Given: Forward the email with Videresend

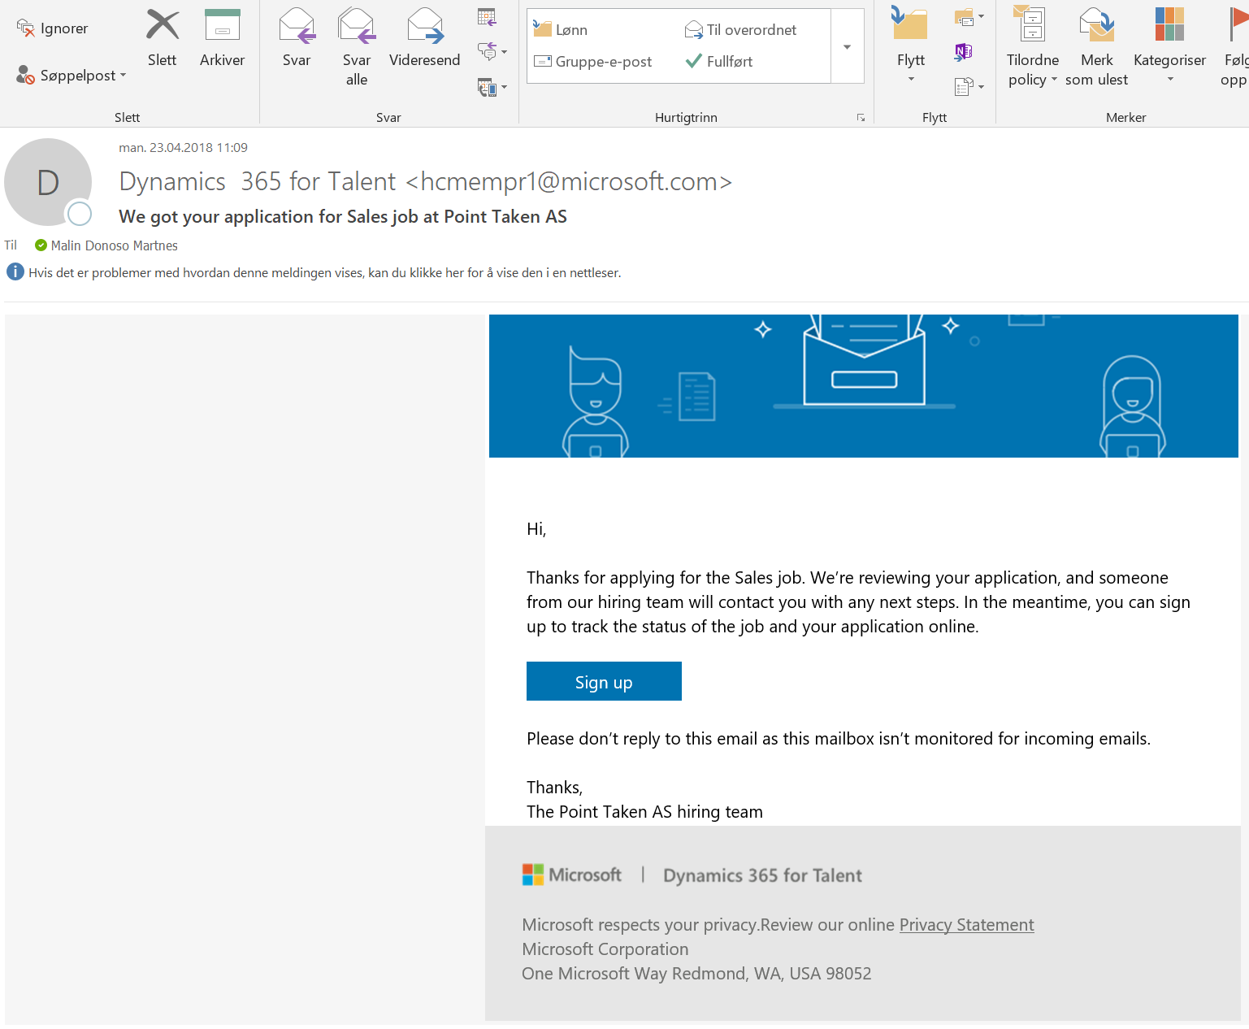Looking at the screenshot, I should tap(424, 38).
